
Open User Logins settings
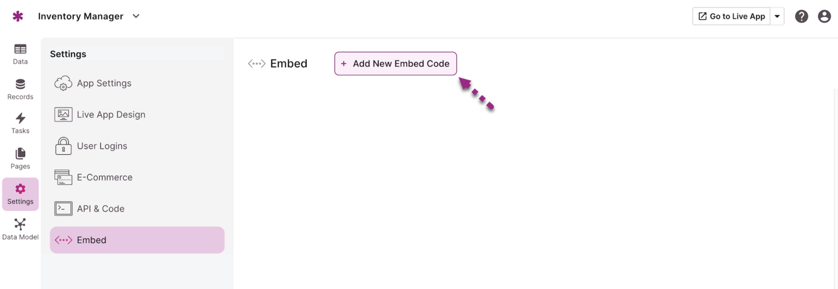(102, 146)
